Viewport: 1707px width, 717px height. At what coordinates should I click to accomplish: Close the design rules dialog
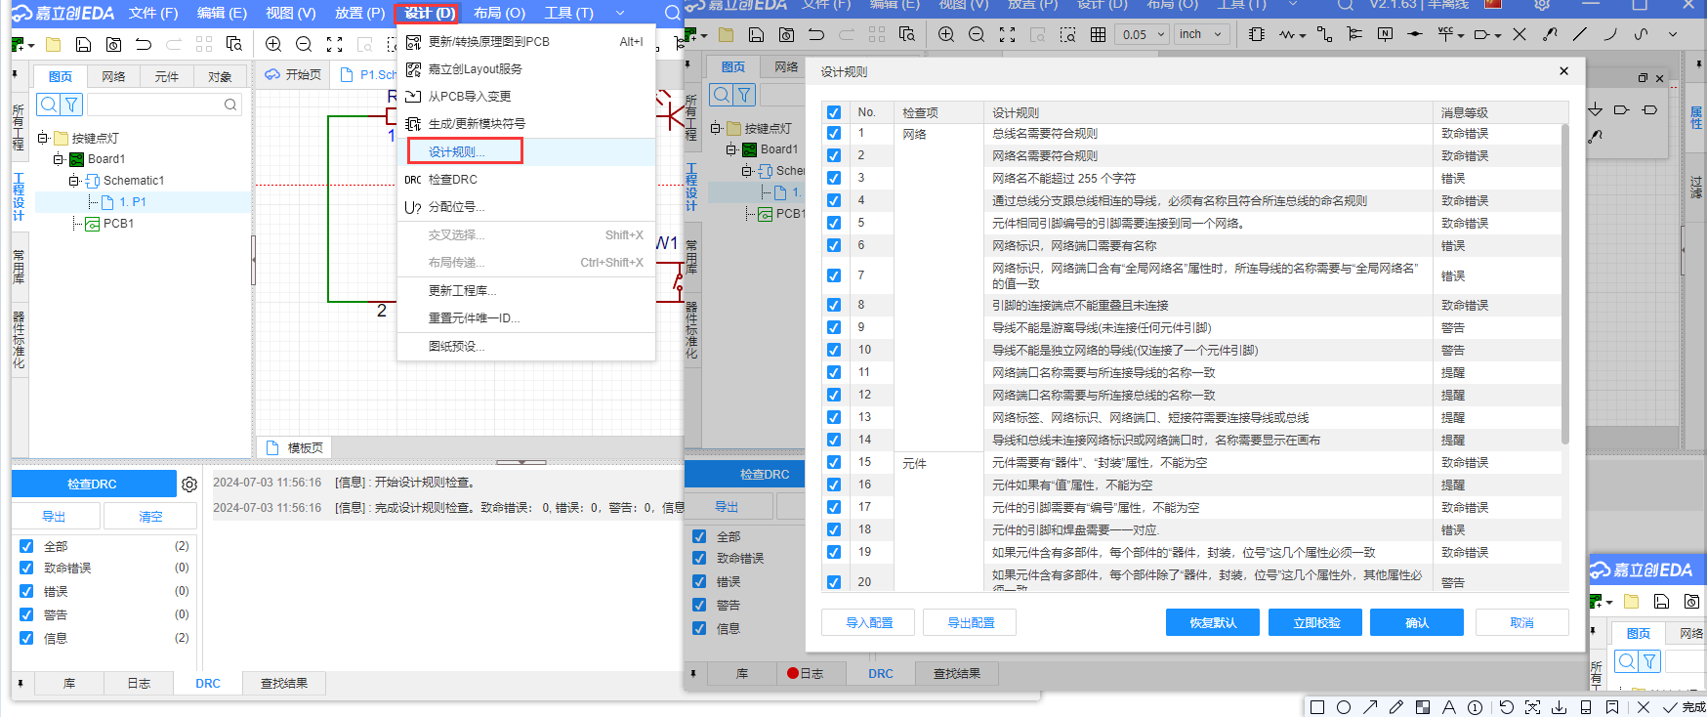(x=1563, y=71)
